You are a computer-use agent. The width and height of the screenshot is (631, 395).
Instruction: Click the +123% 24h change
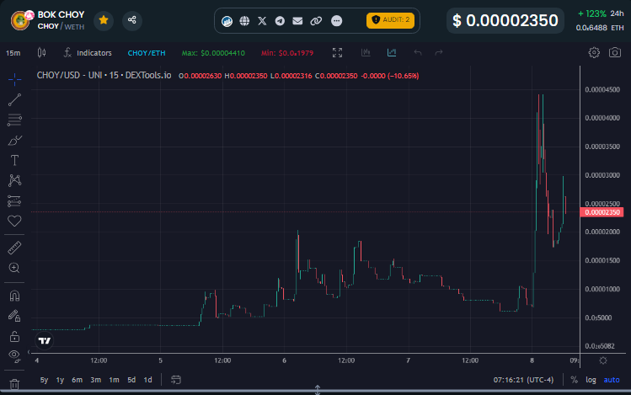pos(601,13)
